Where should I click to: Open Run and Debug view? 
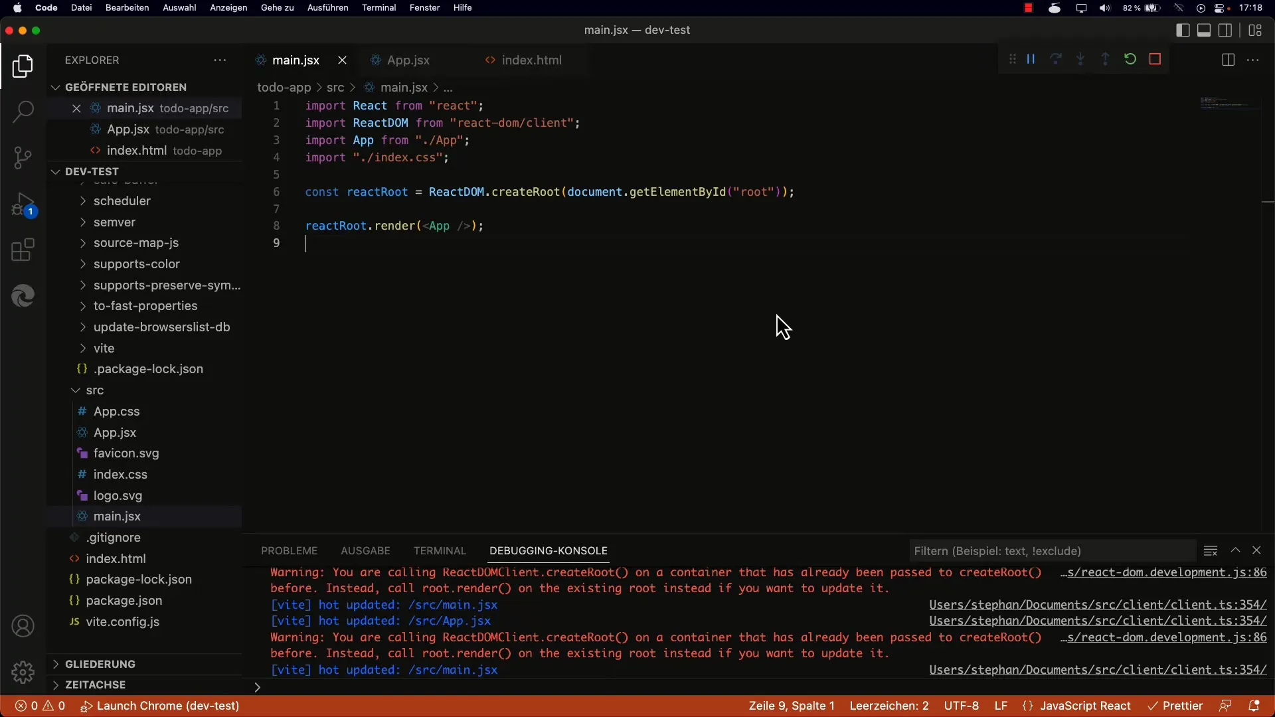(x=23, y=205)
